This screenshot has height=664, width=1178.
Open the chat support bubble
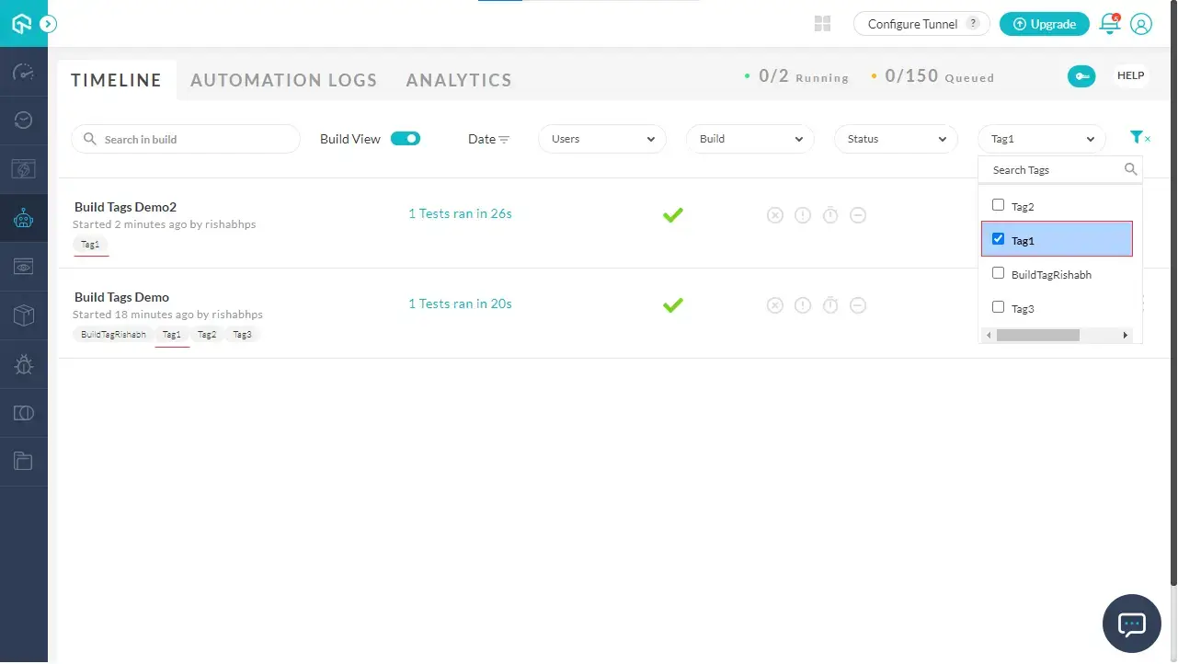[1131, 624]
